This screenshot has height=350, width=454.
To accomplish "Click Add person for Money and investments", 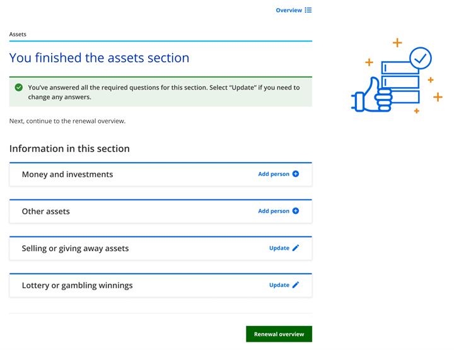I will coord(274,174).
